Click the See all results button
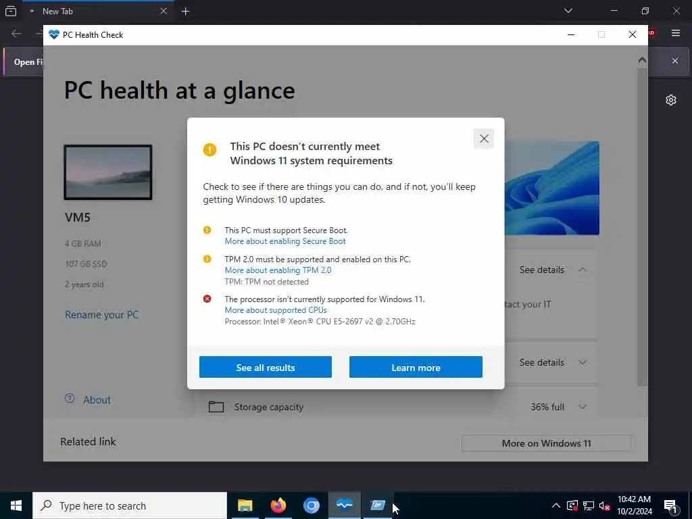Screen dimensions: 692x519 265,367
